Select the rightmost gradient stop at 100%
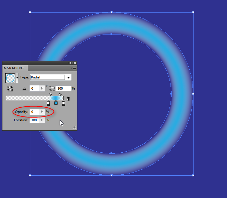 click(x=63, y=103)
